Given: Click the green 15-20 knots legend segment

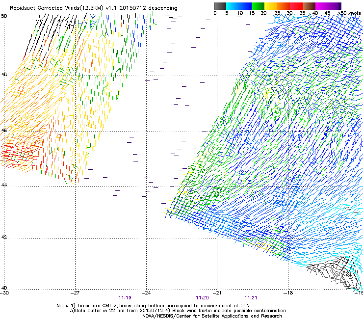Looking at the screenshot, I should pos(258,6).
